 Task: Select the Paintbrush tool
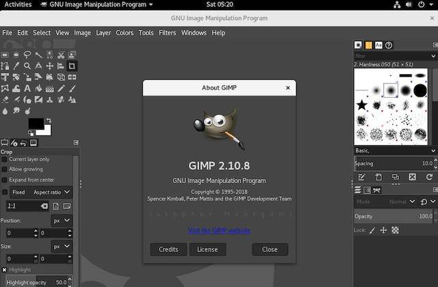[x=72, y=88]
